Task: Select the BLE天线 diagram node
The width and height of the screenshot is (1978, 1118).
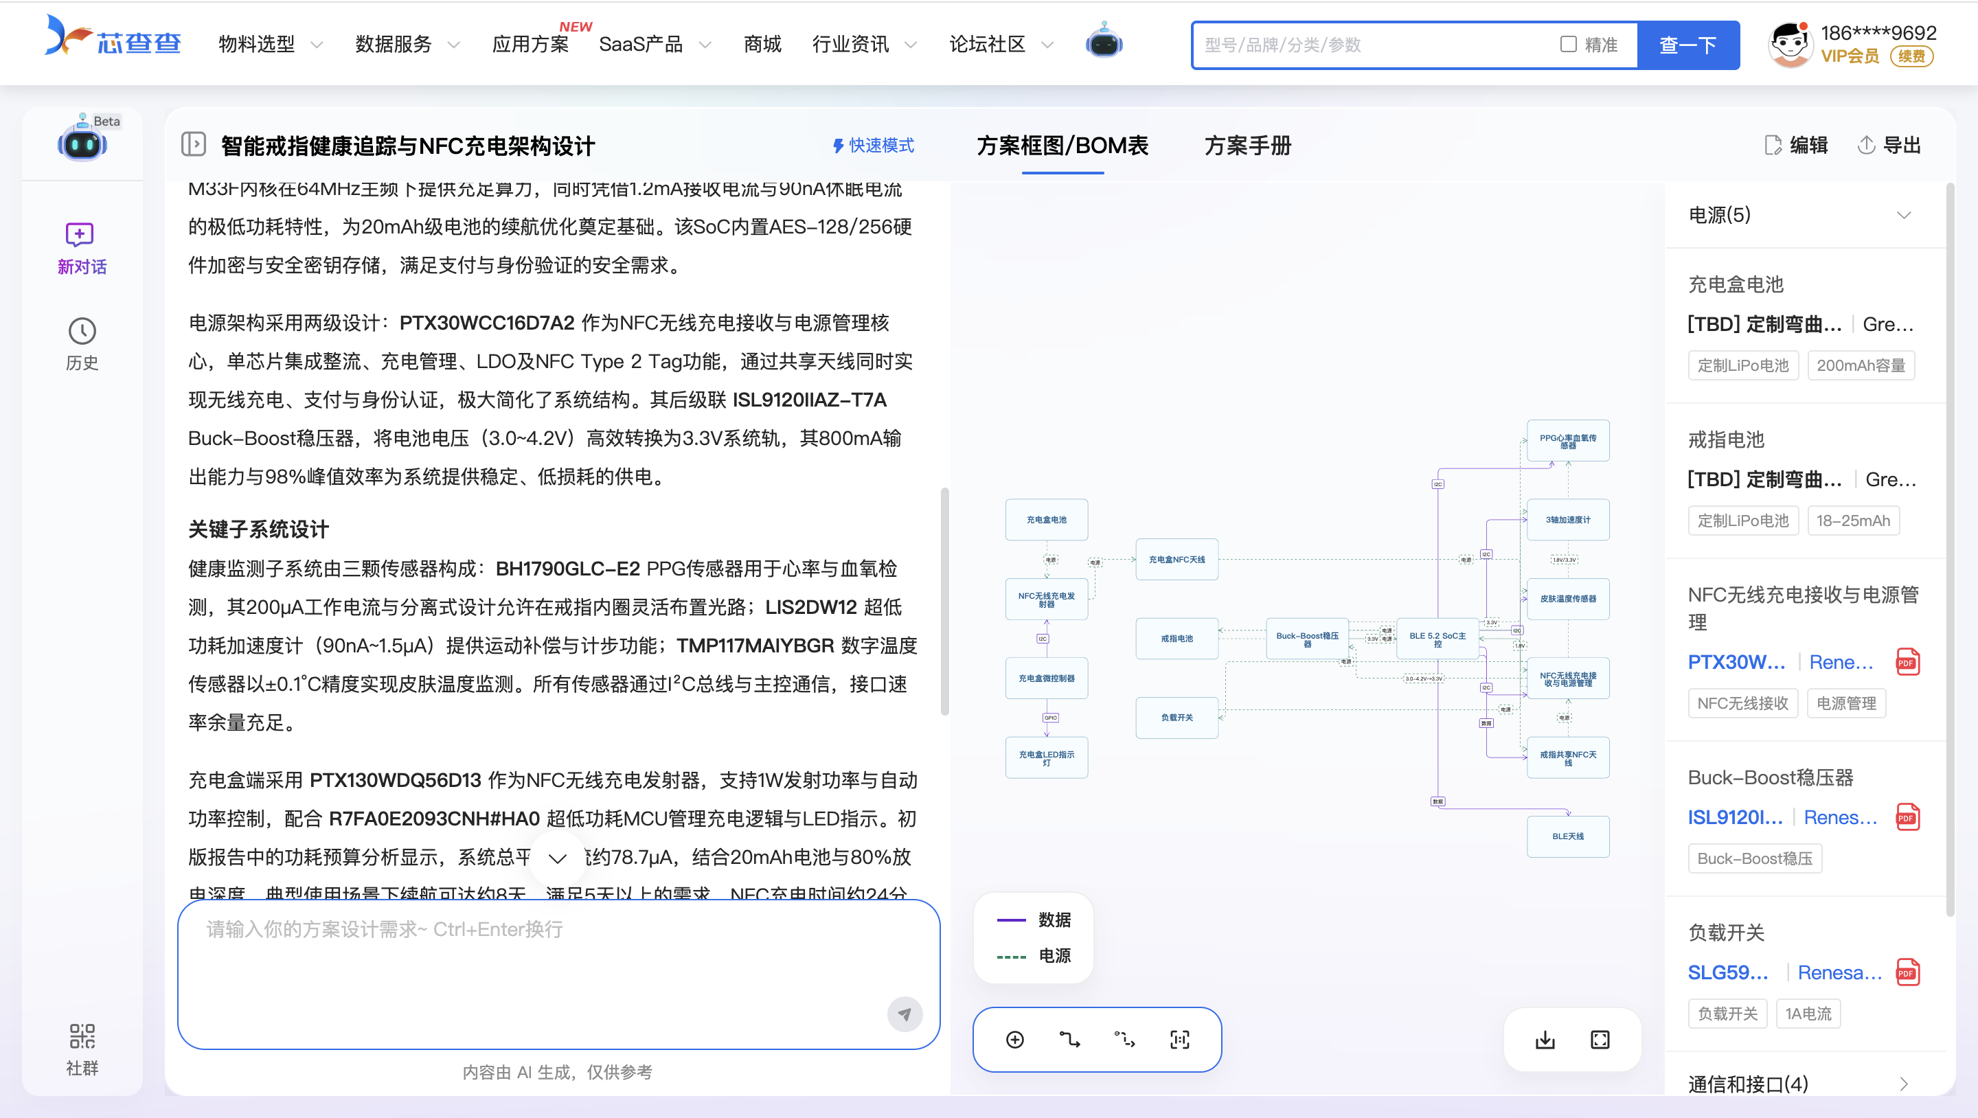Action: coord(1568,836)
